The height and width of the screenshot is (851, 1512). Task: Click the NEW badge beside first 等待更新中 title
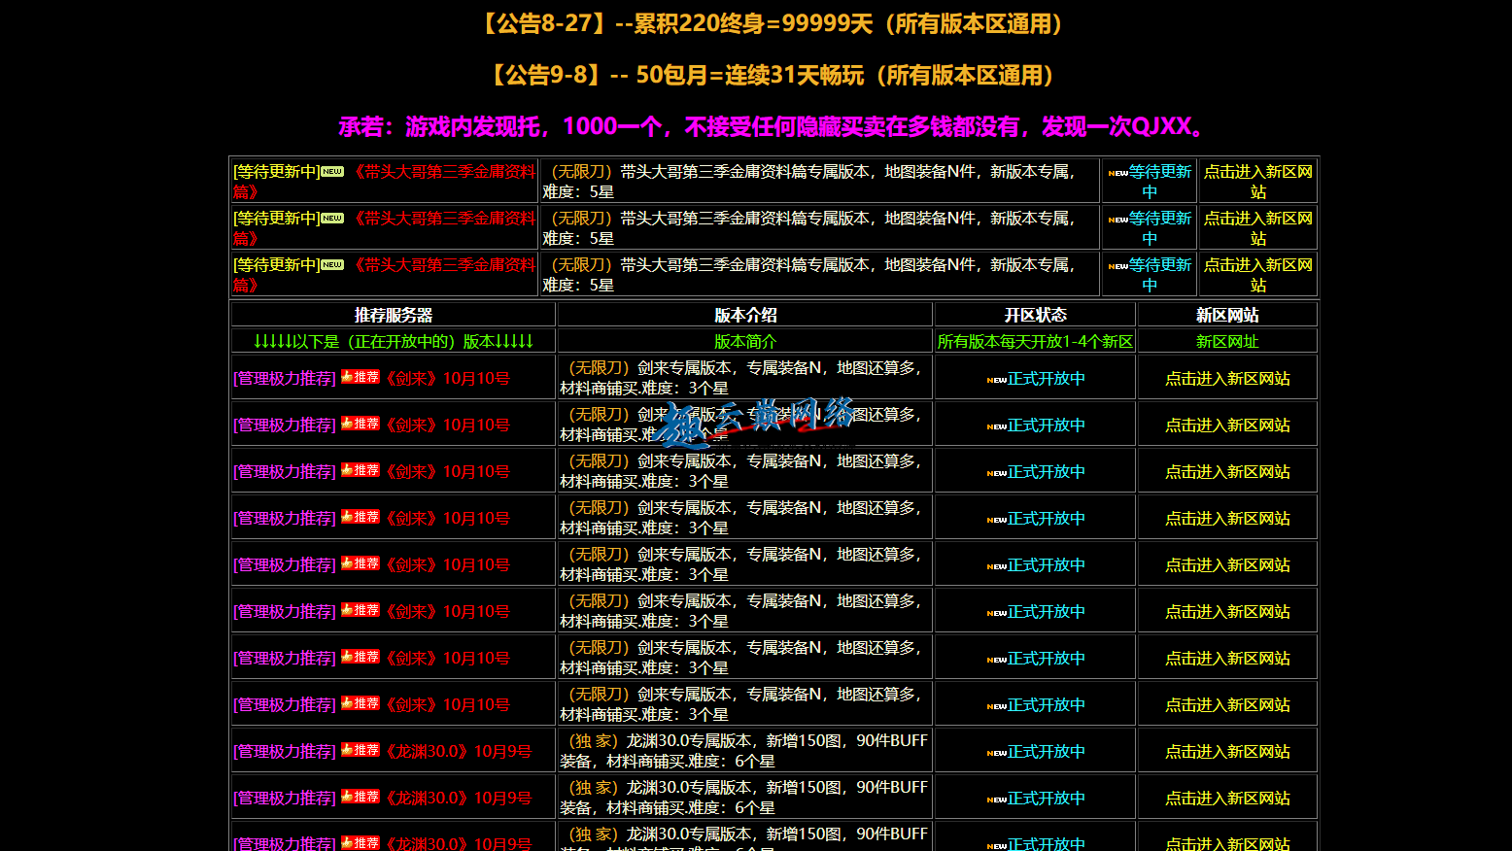coord(332,172)
